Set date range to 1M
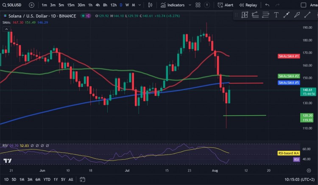Image resolution: width=318 pixels, height=185 pixels. (x=22, y=179)
